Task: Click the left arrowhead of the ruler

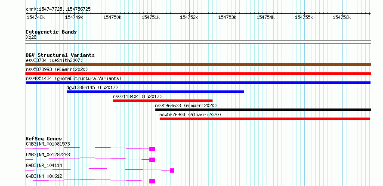Action: (x=27, y=13)
